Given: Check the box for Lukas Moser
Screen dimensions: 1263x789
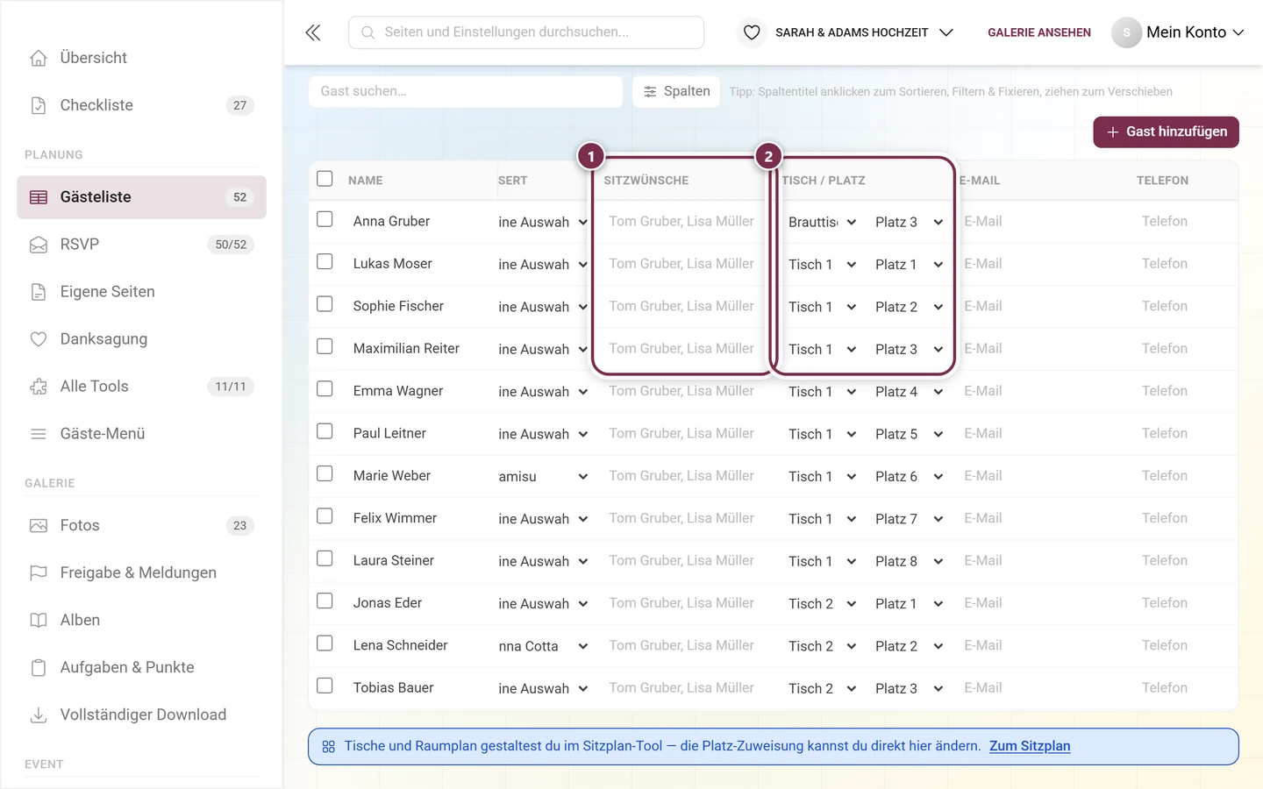Looking at the screenshot, I should pyautogui.click(x=325, y=261).
